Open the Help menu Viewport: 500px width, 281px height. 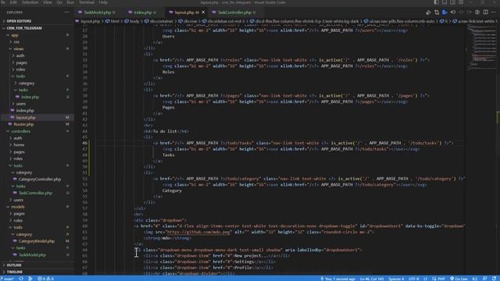(103, 2)
